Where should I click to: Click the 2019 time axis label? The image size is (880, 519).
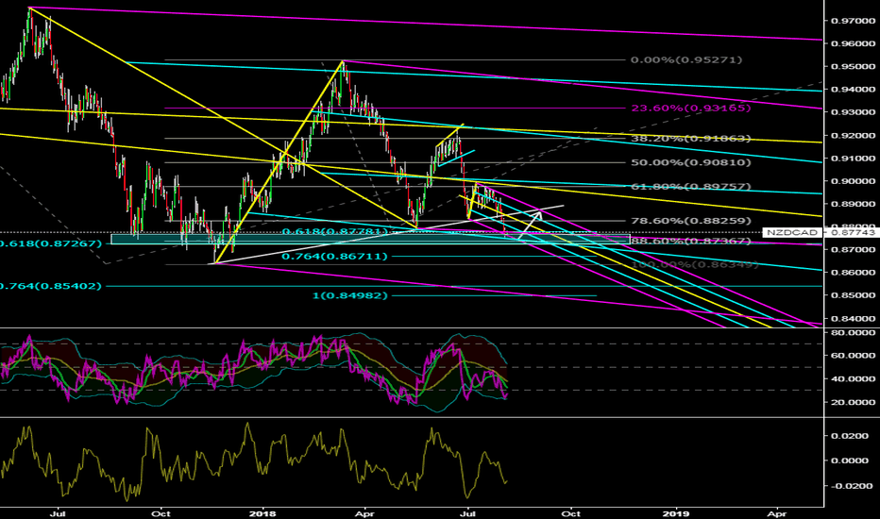tap(676, 513)
